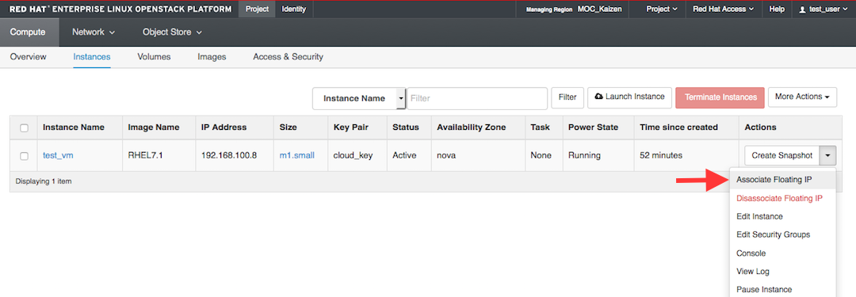The image size is (856, 297).
Task: Click the IP Address column header
Action: (x=224, y=128)
